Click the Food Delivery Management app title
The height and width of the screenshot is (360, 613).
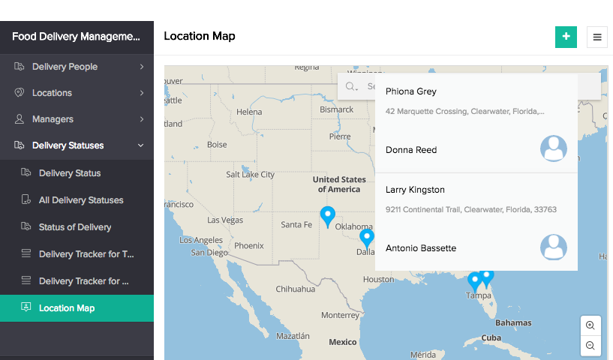point(76,37)
